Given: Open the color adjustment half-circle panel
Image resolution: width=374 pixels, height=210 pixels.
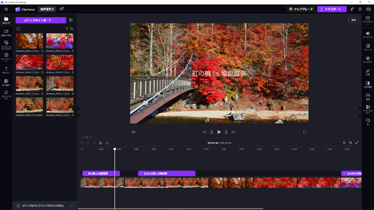Looking at the screenshot, I should coord(368,84).
